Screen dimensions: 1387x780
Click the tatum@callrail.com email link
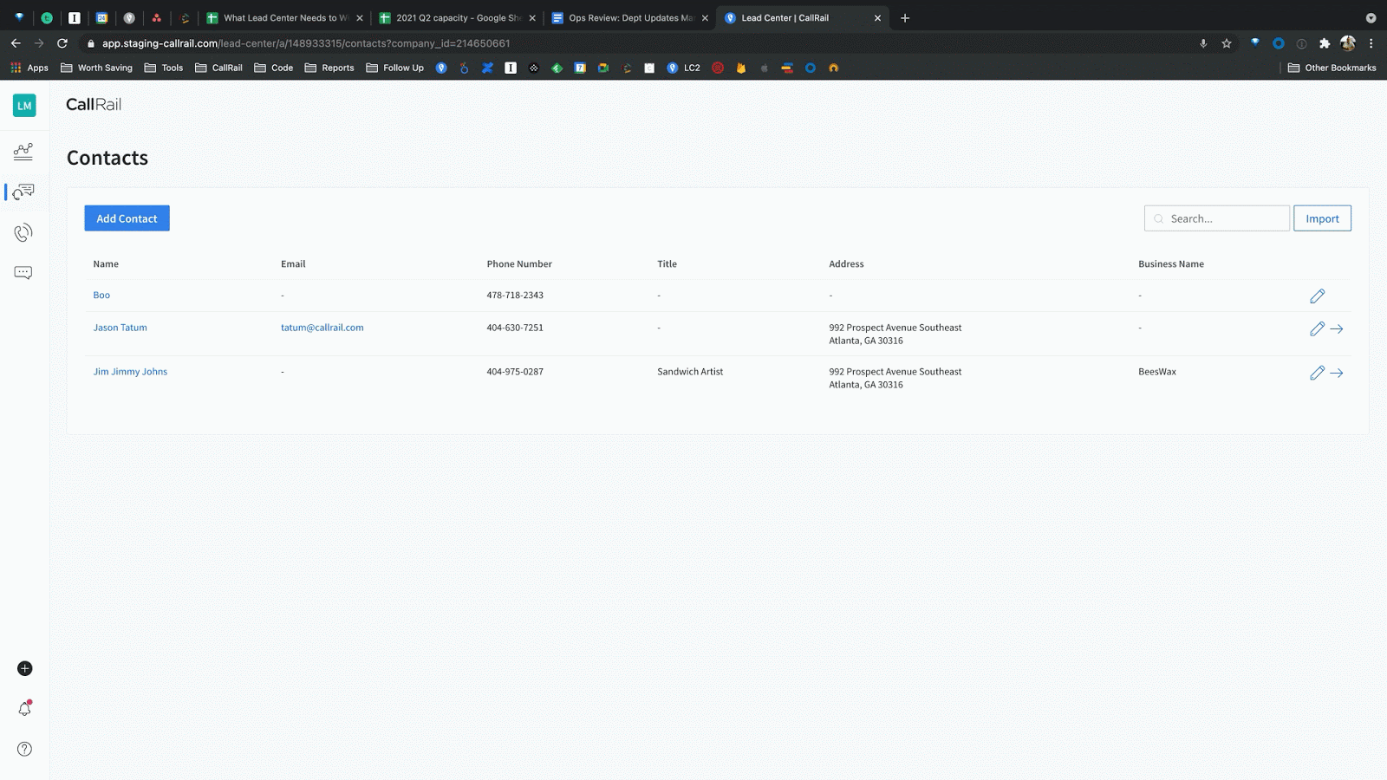point(322,328)
